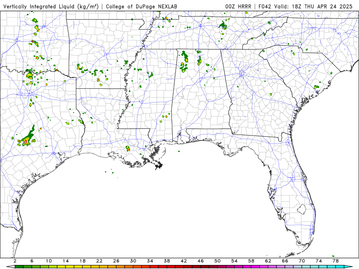Image resolution: width=359 pixels, height=269 pixels.
Task: Click the color scale value '58'
Action: click(x=251, y=261)
